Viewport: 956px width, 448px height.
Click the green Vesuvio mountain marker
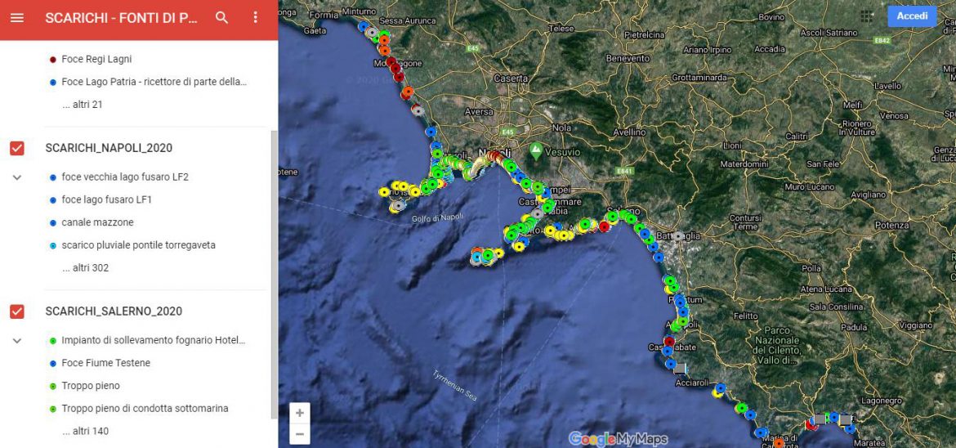(536, 150)
